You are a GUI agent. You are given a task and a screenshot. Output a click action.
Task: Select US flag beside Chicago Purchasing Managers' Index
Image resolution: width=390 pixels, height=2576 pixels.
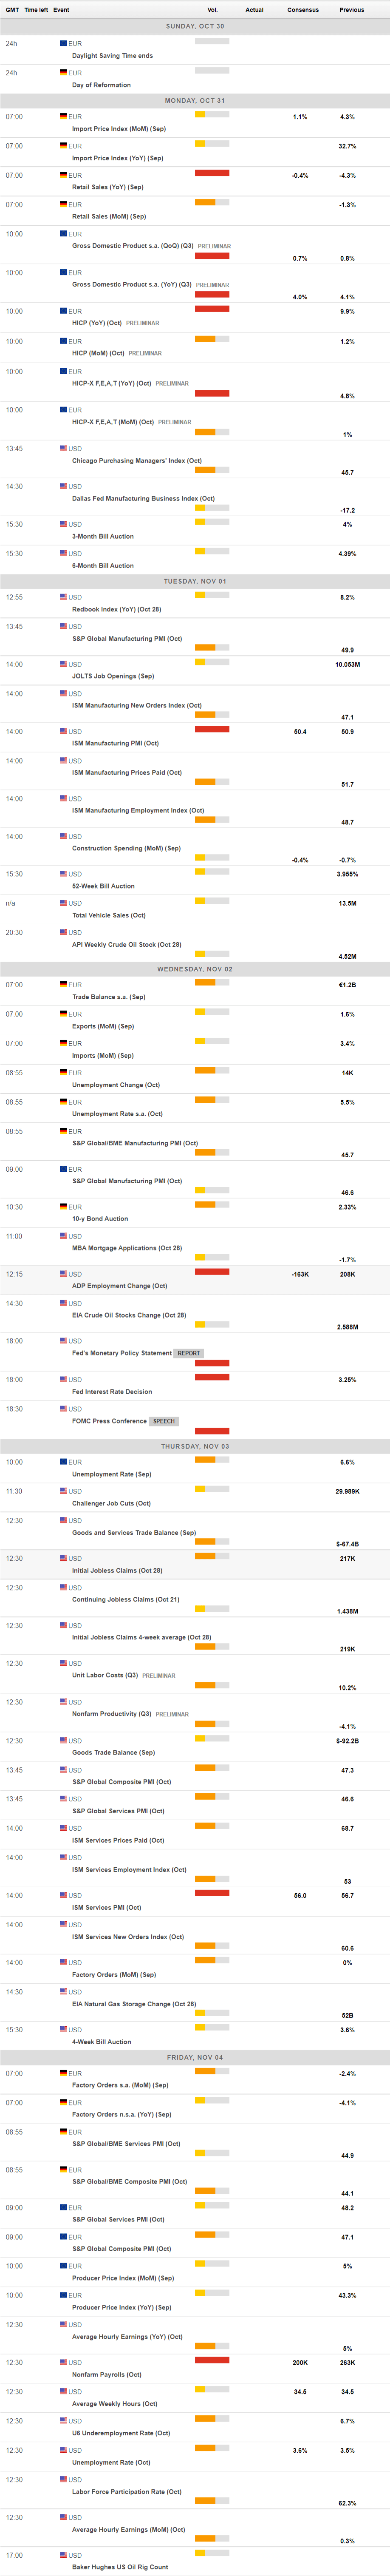[x=63, y=449]
